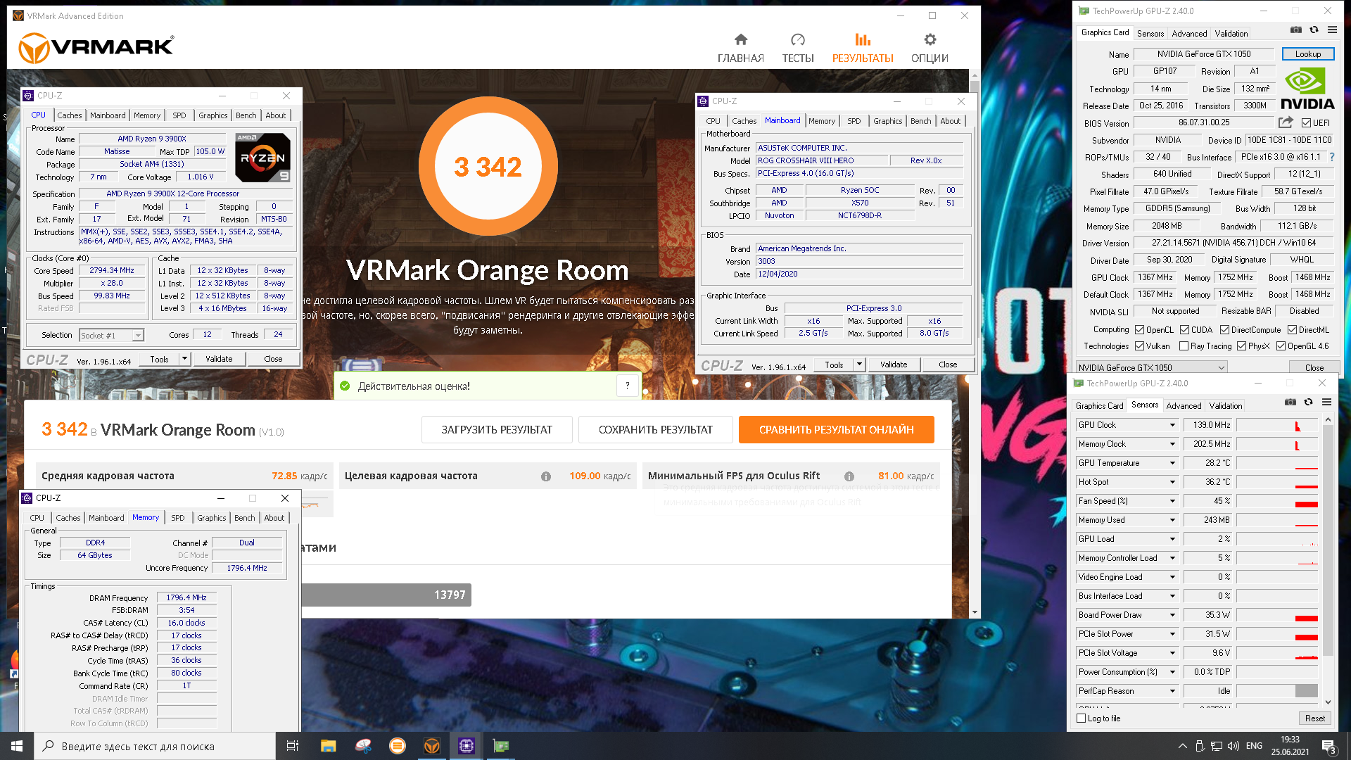
Task: Open Advanced tab in top GPU-Z window
Action: (1189, 34)
